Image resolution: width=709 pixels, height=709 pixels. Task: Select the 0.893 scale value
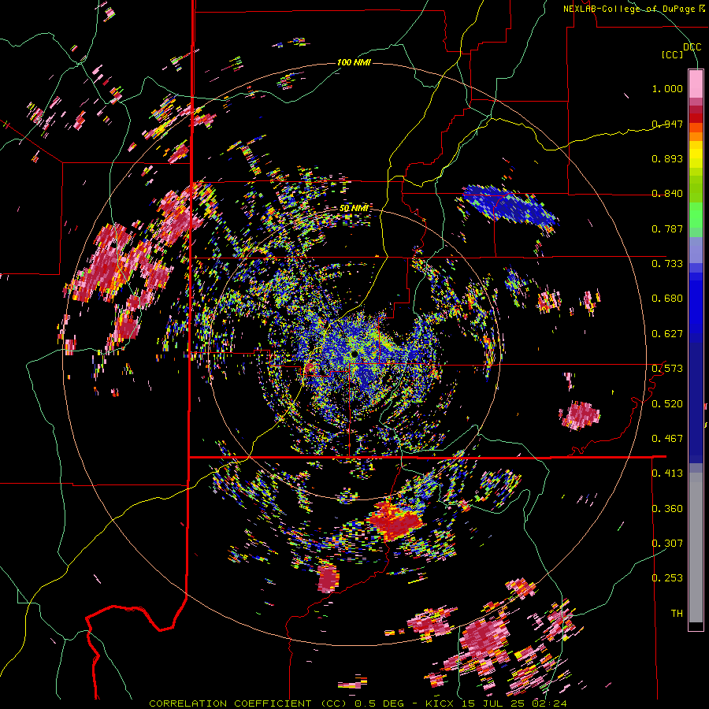(667, 158)
